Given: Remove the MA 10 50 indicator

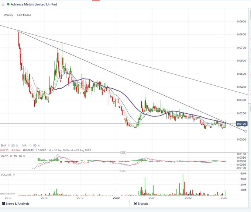Looking at the screenshot, I should [39, 145].
